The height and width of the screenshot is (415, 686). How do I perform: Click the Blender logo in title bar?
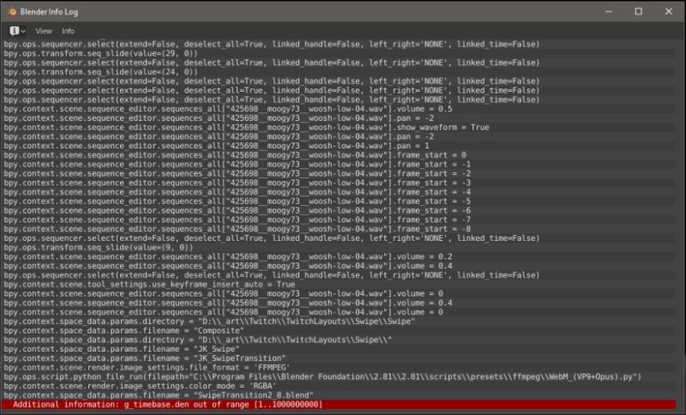tap(12, 12)
